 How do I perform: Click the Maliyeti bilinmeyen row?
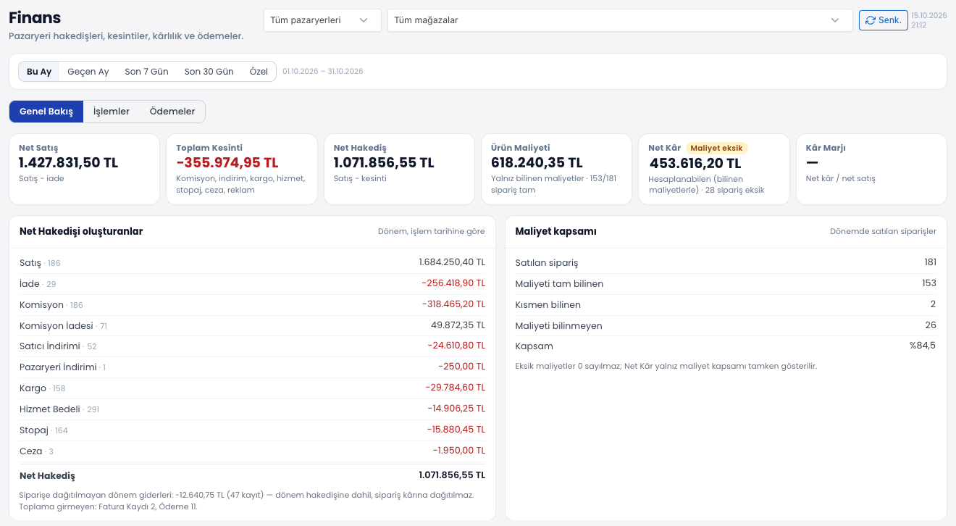pos(726,325)
